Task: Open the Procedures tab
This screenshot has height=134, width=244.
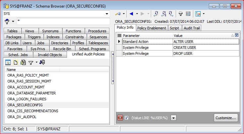Action: click(97, 31)
